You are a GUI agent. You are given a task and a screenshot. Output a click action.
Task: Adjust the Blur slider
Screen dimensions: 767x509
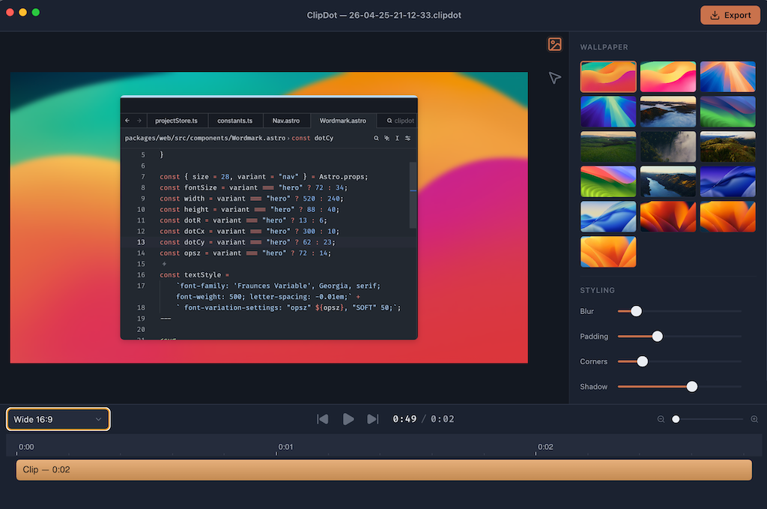click(x=636, y=310)
